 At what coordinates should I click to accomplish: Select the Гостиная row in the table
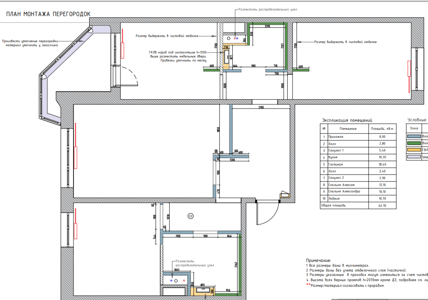358,164
